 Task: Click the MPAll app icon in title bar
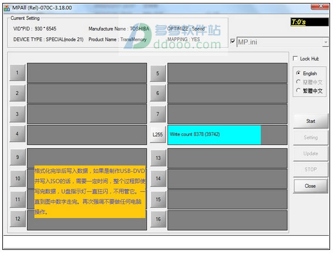[x=7, y=8]
